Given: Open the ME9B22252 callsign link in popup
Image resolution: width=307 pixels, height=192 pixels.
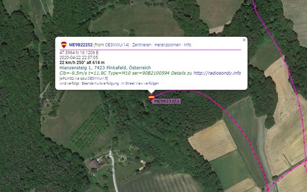Looking at the screenshot, I should point(81,45).
